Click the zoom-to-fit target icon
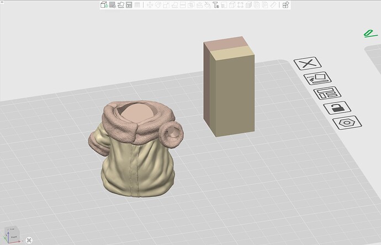Screen dimensions: 381x245 point(29,241)
